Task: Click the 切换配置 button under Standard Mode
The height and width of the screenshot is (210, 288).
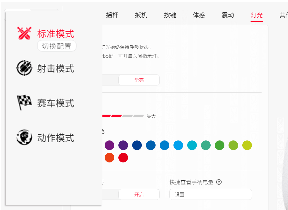Action: point(56,46)
